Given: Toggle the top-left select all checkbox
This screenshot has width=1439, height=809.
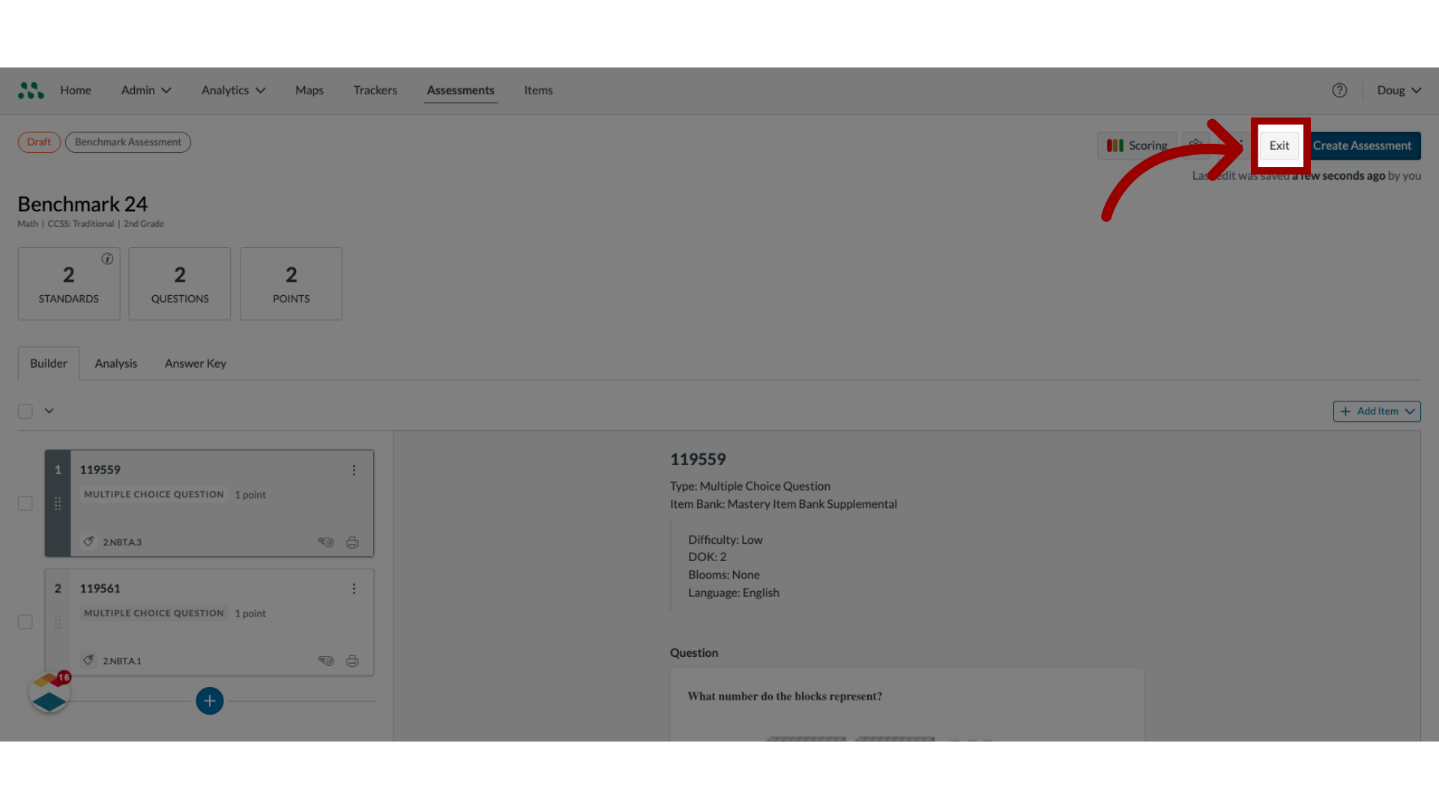Looking at the screenshot, I should tap(25, 411).
